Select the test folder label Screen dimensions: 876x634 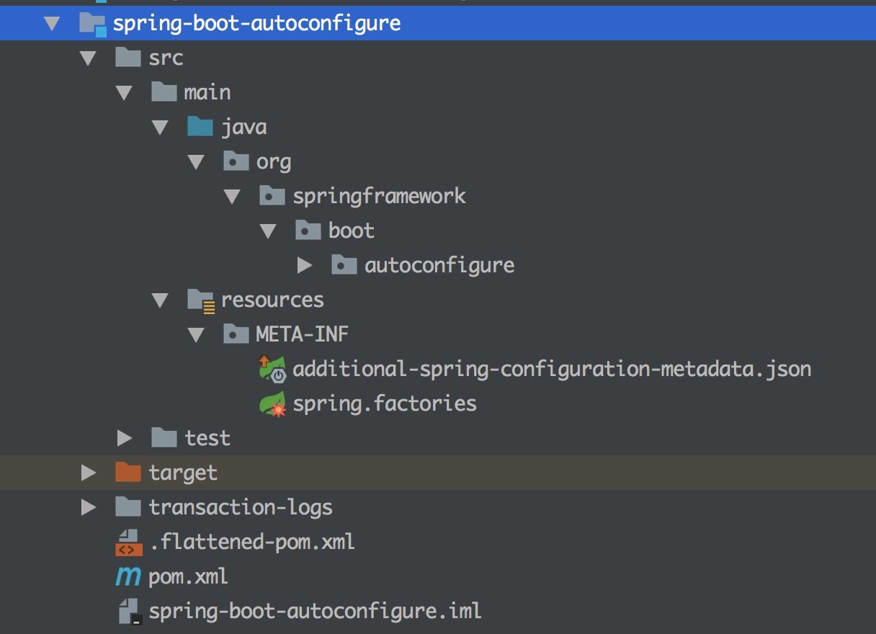tap(207, 438)
